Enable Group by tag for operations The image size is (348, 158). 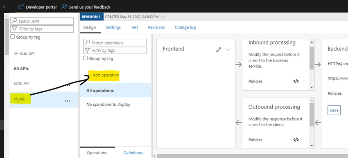point(86,58)
